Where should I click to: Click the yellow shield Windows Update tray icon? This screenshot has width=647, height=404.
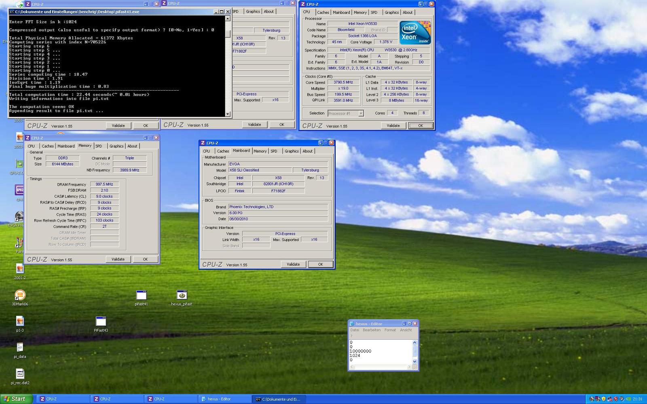coord(604,399)
